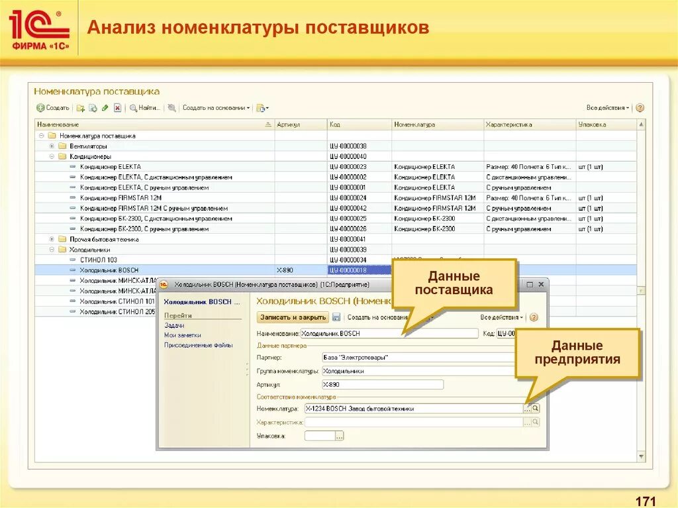This screenshot has height=508, width=678.
Task: Open the reports icon dropdown in toolbar
Action: point(262,108)
